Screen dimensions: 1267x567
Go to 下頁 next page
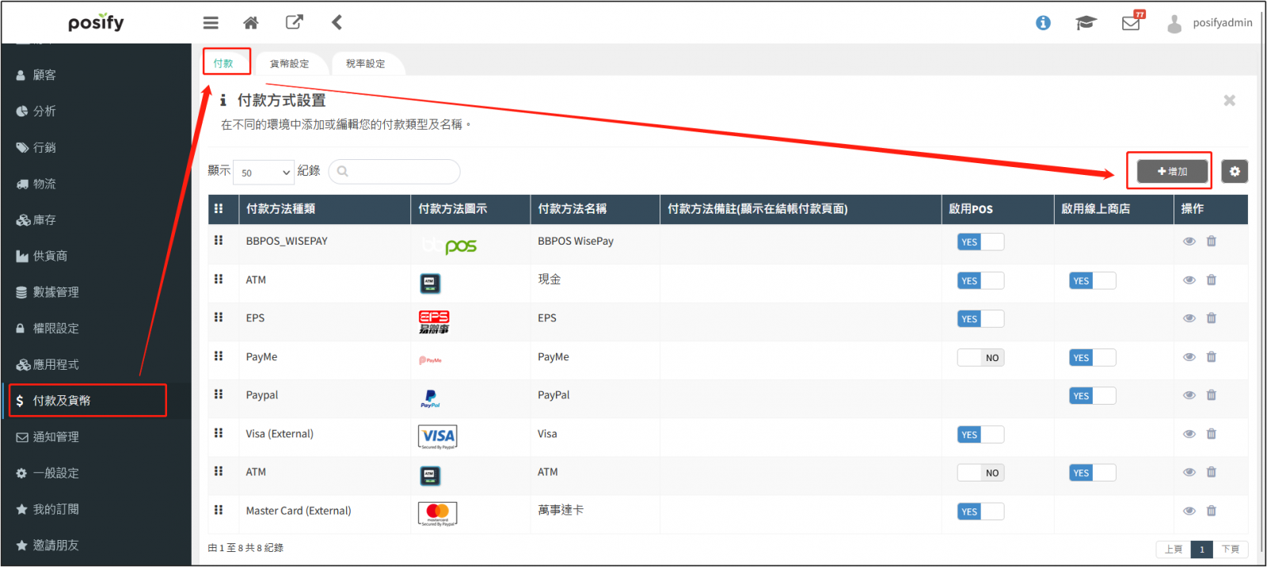(x=1230, y=550)
